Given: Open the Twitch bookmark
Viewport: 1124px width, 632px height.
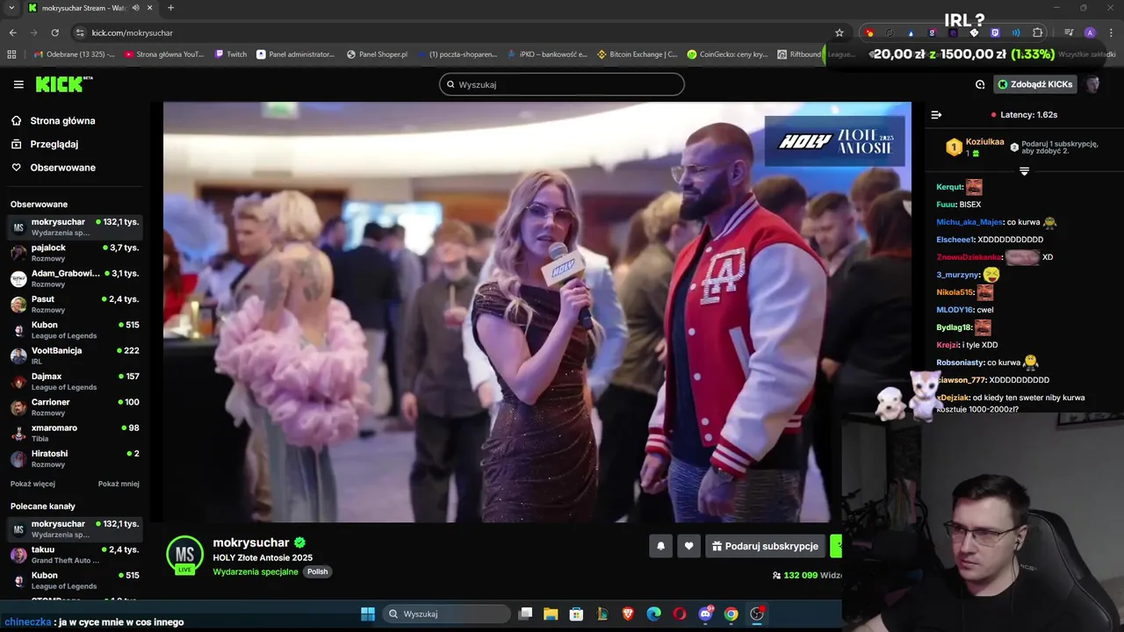Looking at the screenshot, I should [x=231, y=54].
